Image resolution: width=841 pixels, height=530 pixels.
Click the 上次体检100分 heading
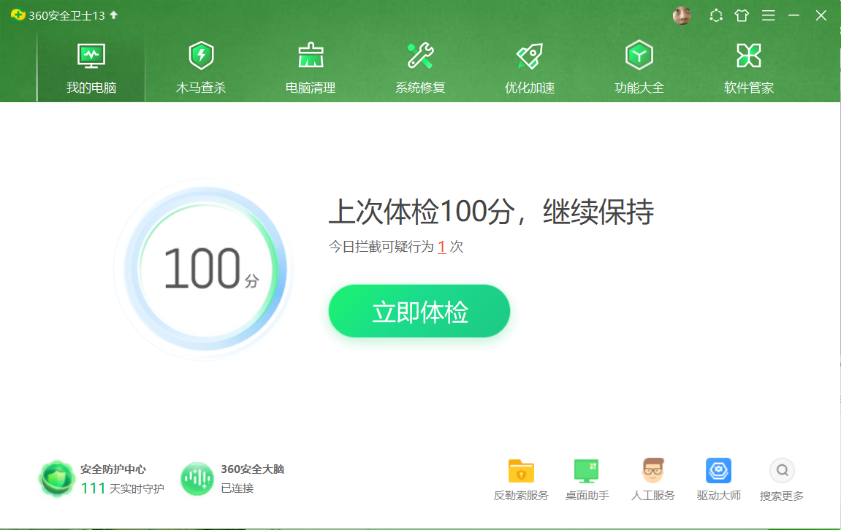click(x=491, y=212)
